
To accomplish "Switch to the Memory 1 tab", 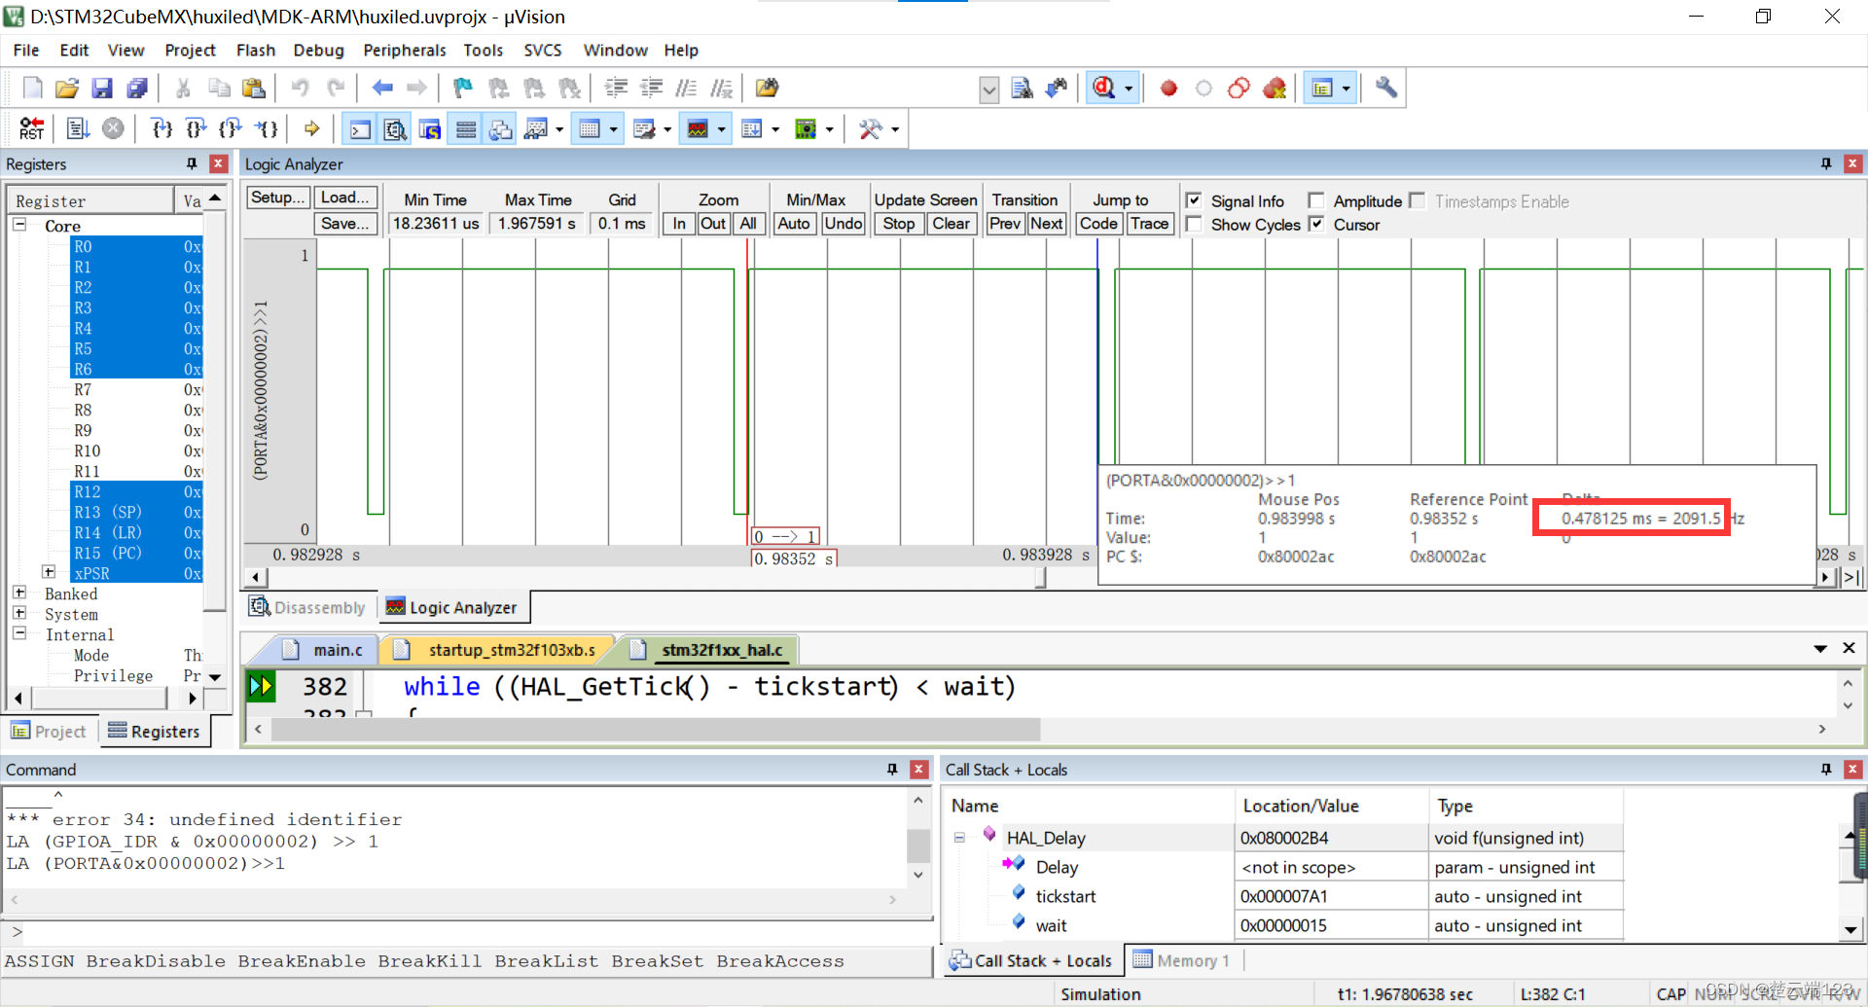I will [x=1181, y=961].
